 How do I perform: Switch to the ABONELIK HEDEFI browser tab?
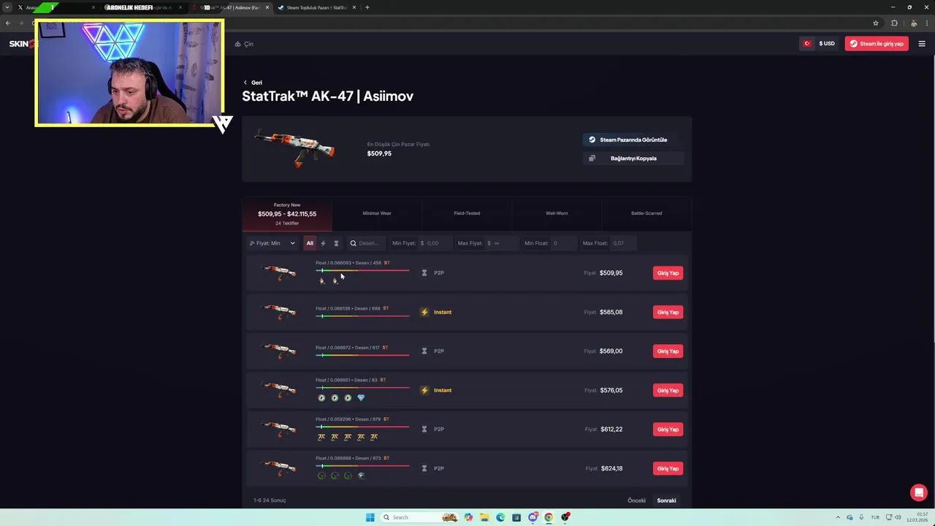click(142, 7)
